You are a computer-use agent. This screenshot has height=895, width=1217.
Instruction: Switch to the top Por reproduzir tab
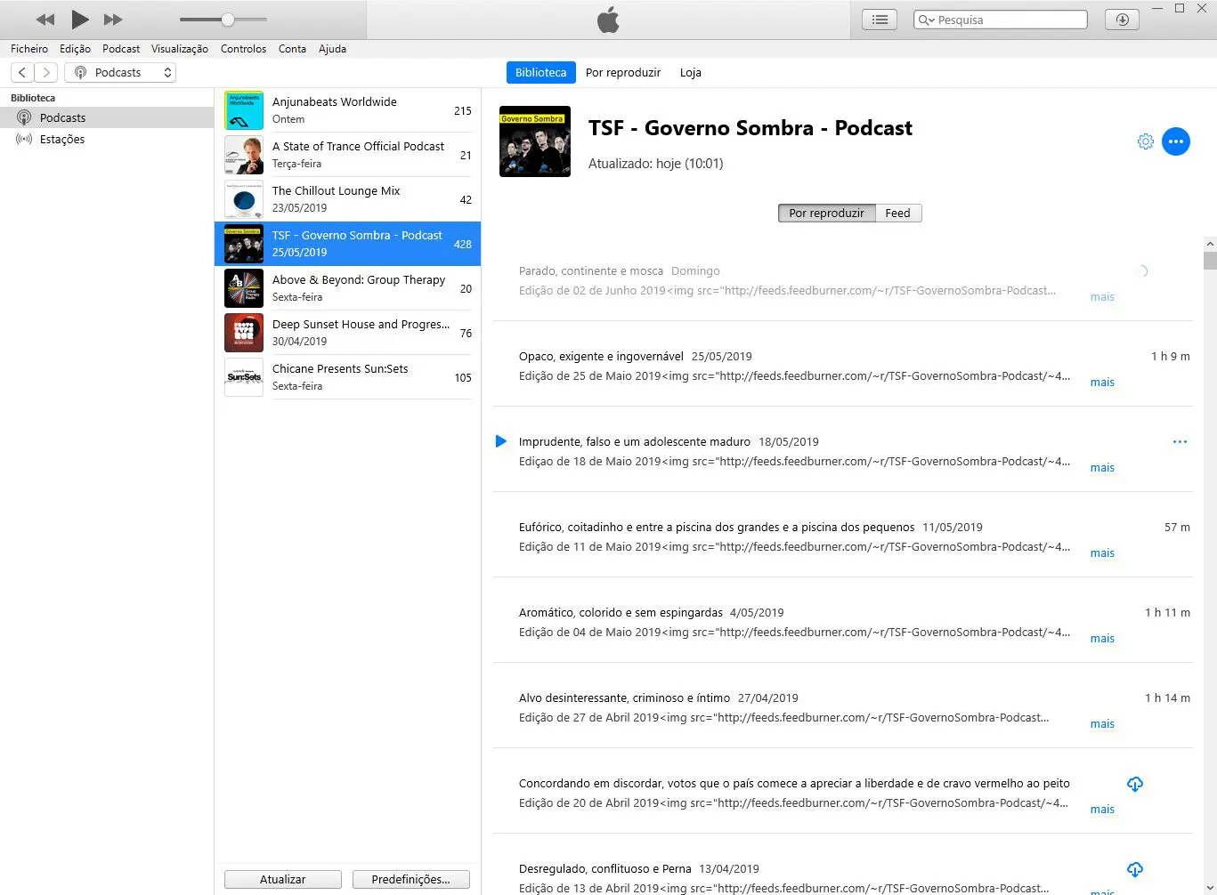point(623,73)
